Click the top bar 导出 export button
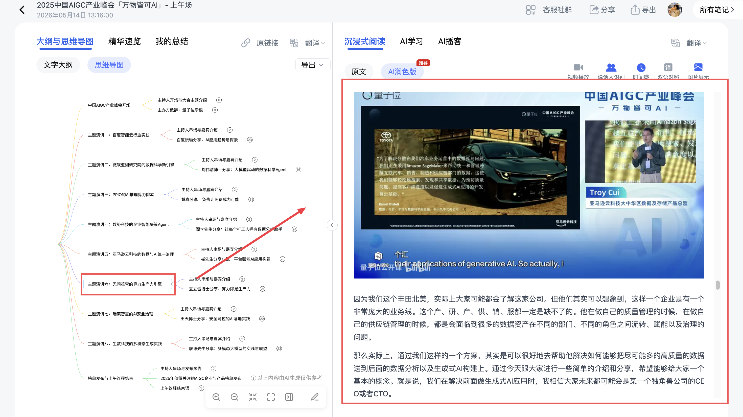 point(643,10)
